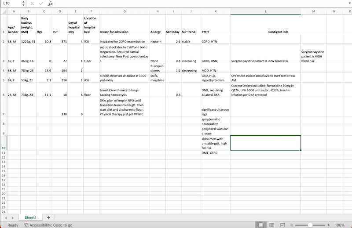Select the 'fluroquinolones' allergy cell
Screen dimensions: 352x228
158,68
